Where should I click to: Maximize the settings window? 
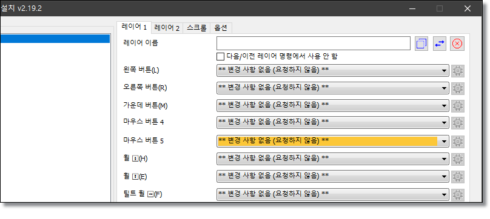click(x=440, y=8)
